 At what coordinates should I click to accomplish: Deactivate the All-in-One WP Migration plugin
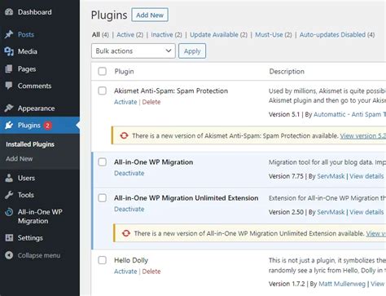pyautogui.click(x=129, y=173)
